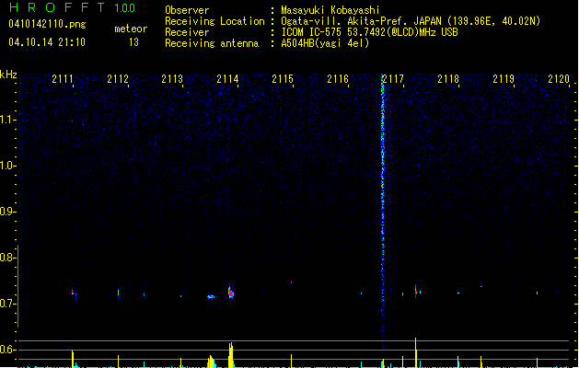Click the Receiving Location field label

(214, 21)
